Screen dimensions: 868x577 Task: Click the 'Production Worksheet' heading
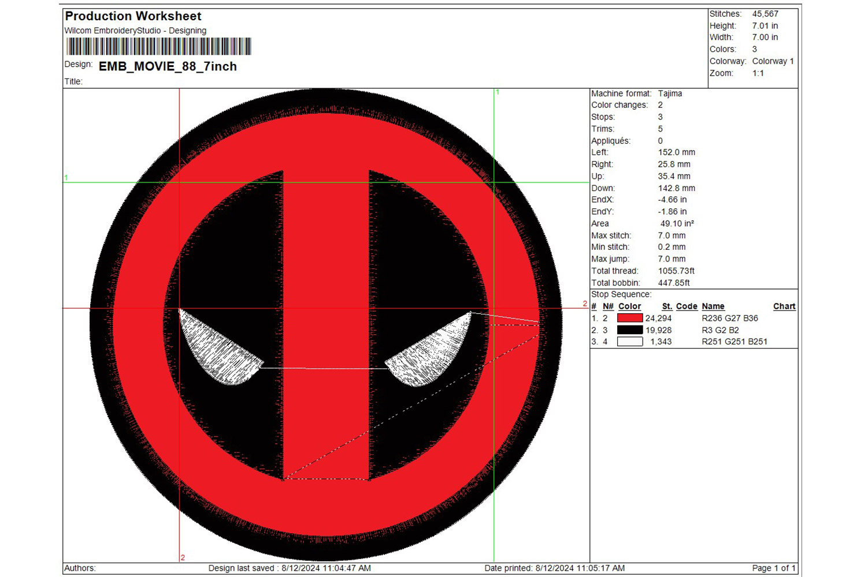133,16
